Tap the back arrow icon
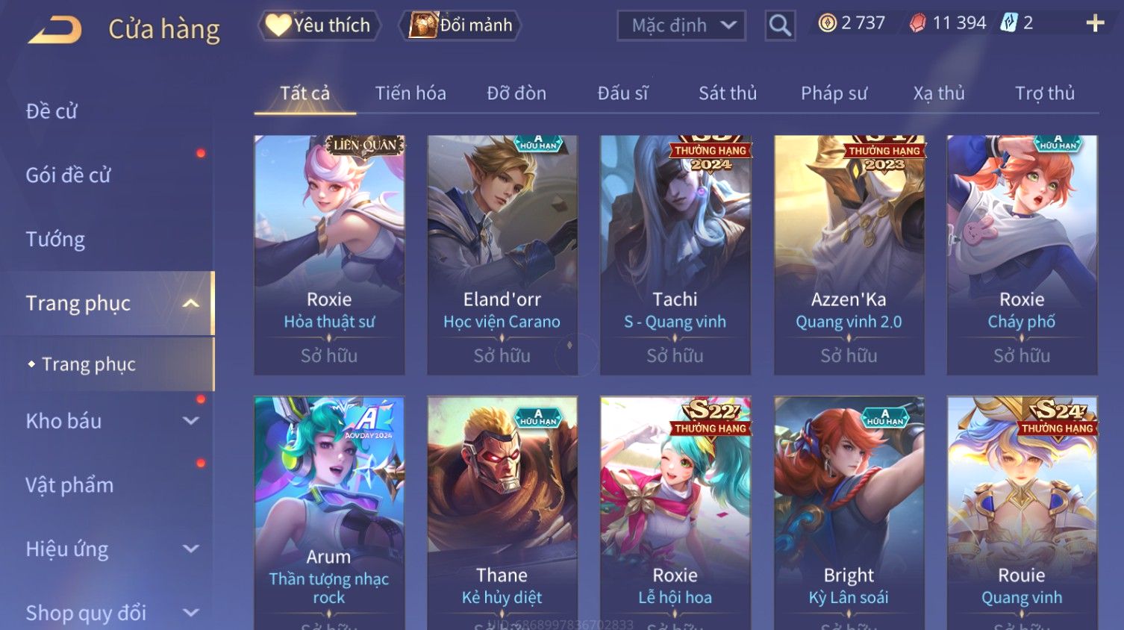This screenshot has width=1124, height=630. (55, 29)
